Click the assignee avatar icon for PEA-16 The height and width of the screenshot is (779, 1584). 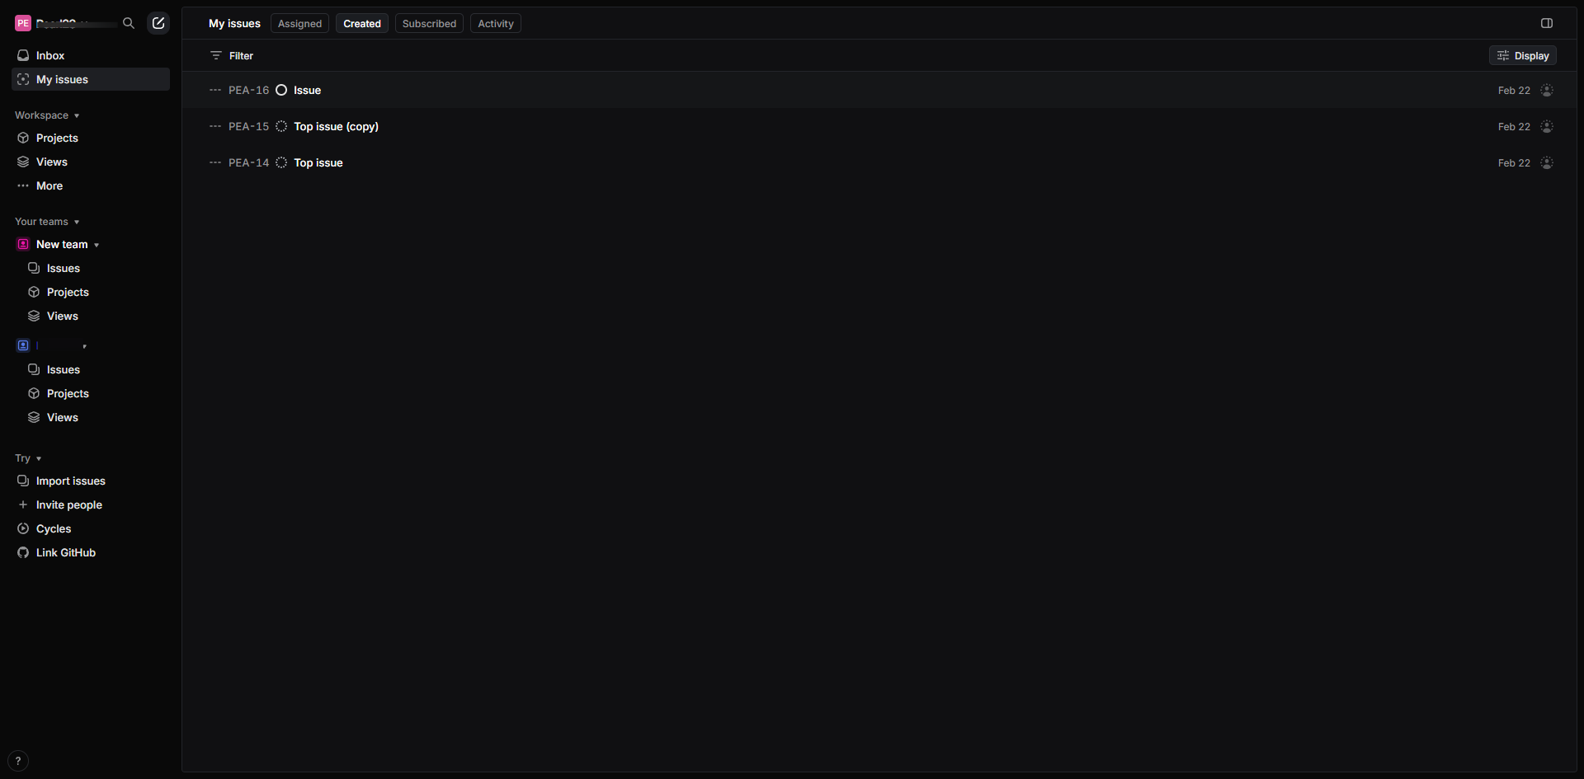pos(1547,91)
